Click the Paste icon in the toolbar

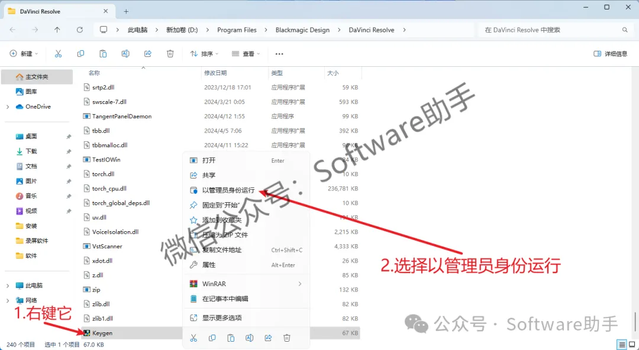coord(103,54)
